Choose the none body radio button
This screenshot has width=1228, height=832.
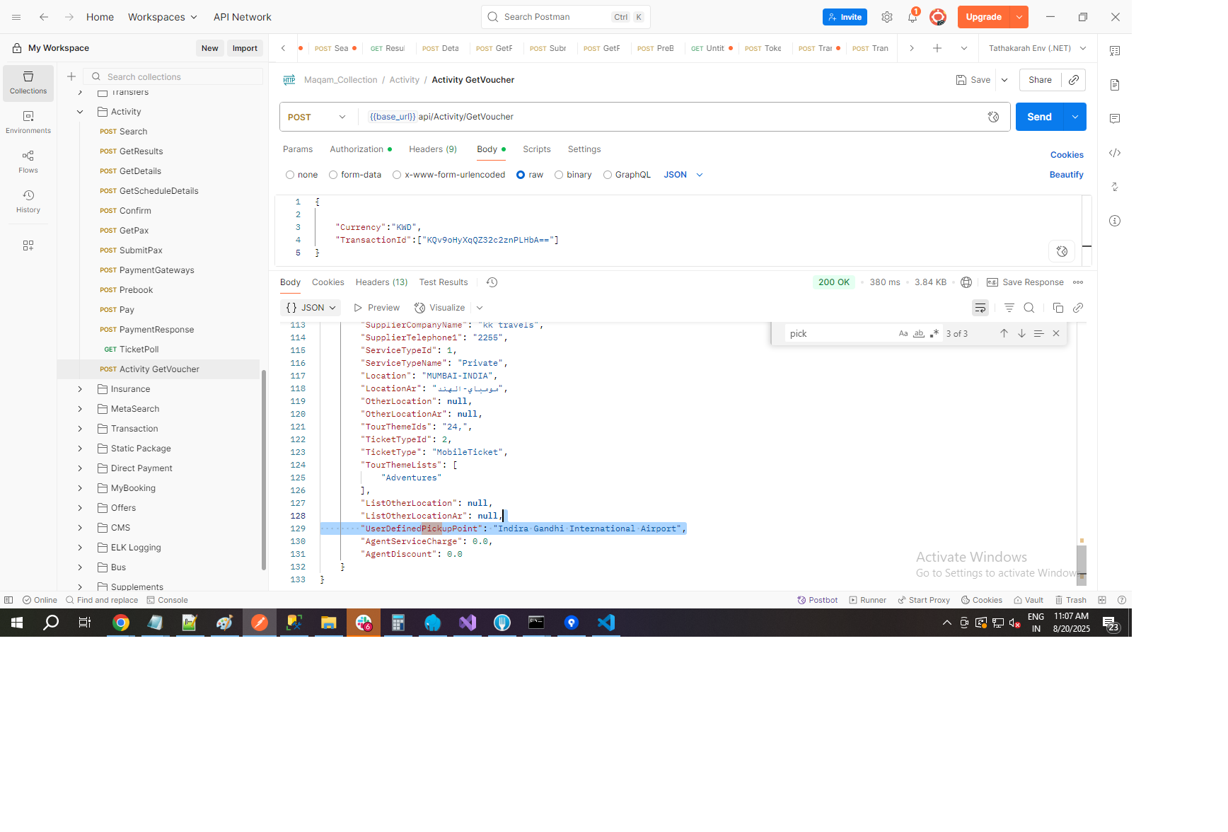tap(290, 175)
